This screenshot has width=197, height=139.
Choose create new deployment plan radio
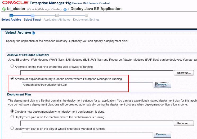tap(12, 111)
